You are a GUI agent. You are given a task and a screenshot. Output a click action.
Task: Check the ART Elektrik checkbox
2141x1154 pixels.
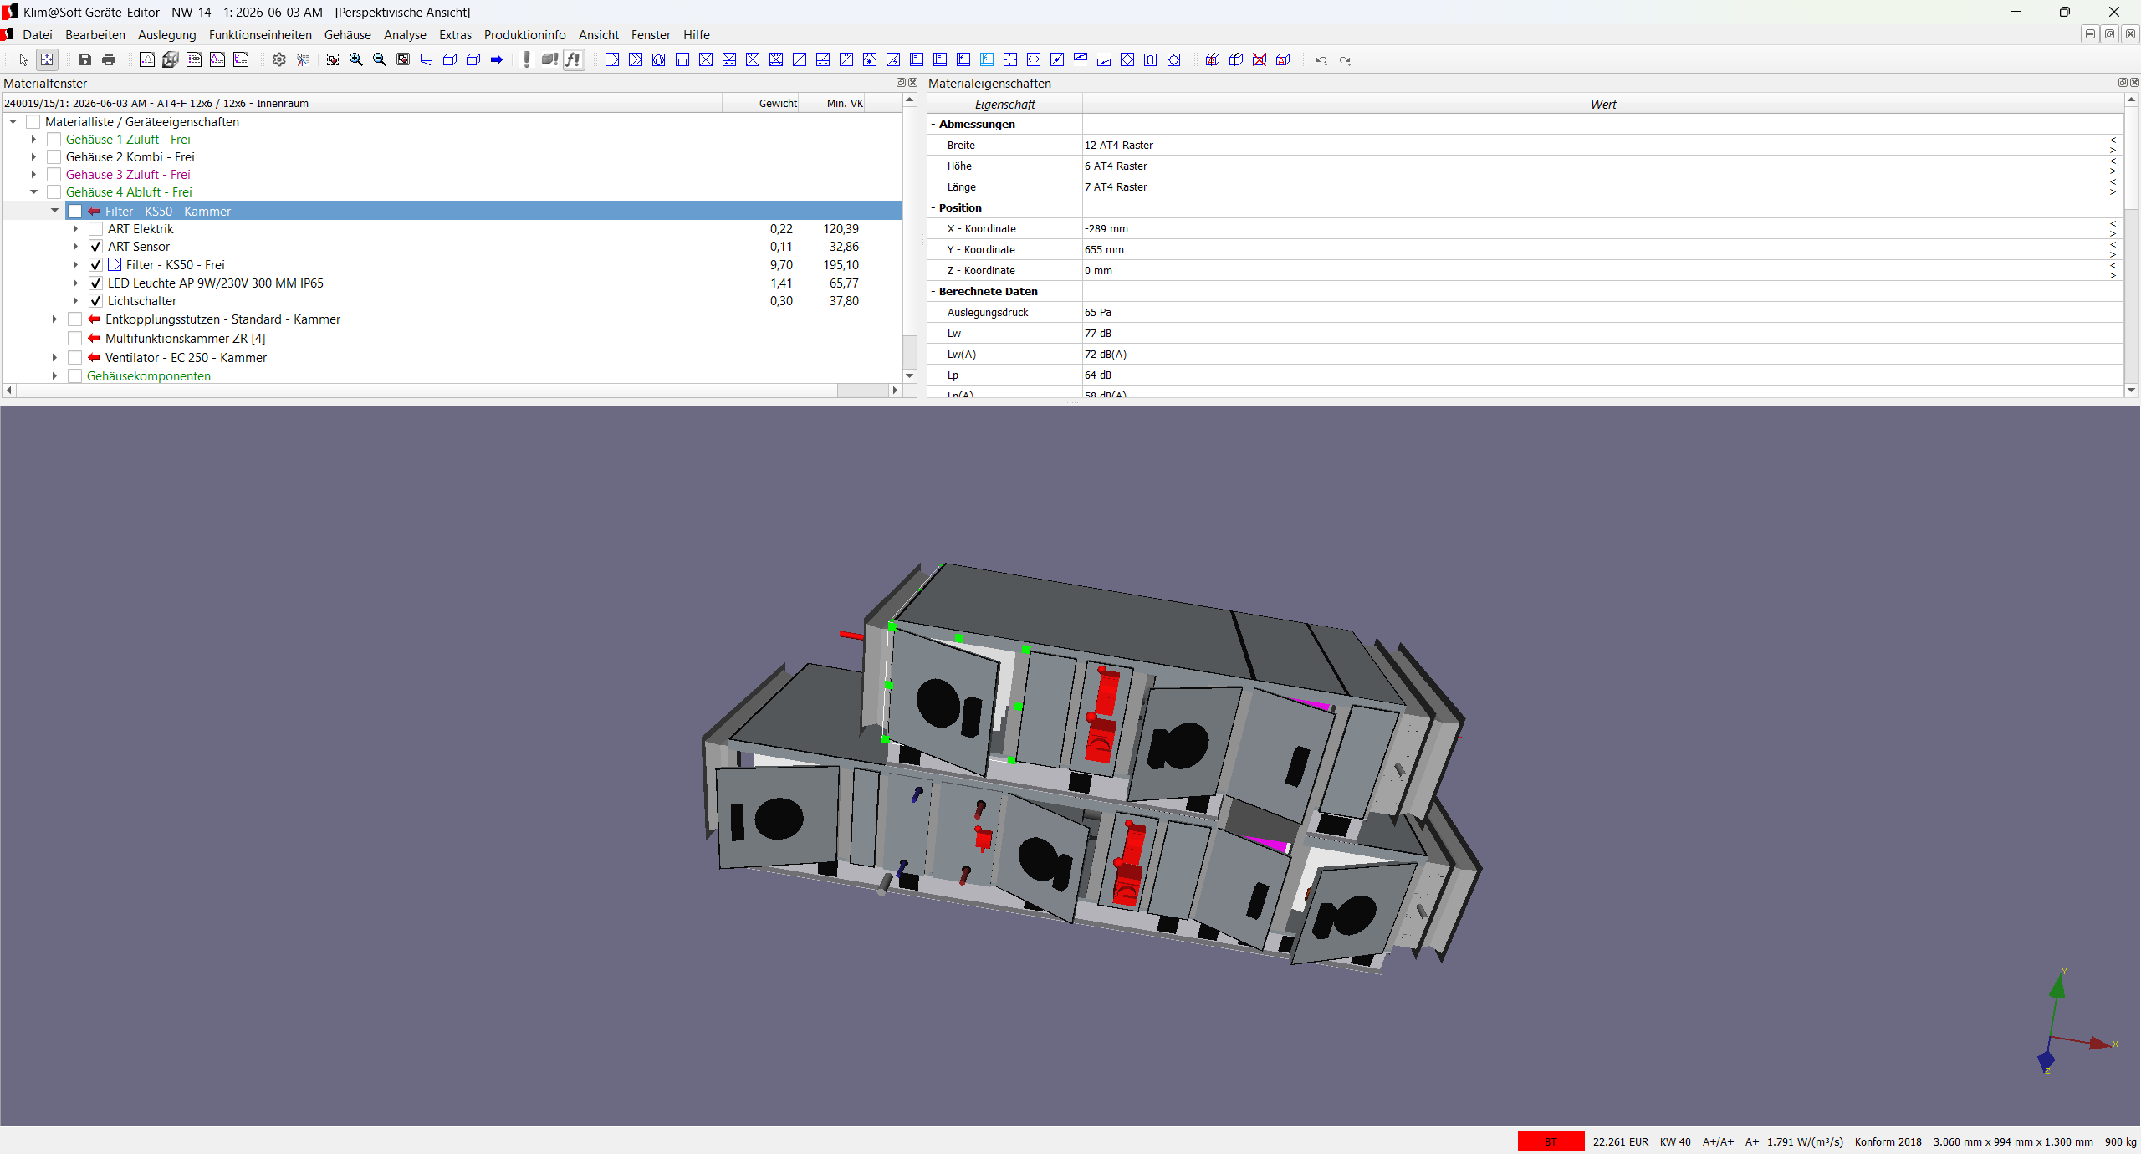click(96, 229)
